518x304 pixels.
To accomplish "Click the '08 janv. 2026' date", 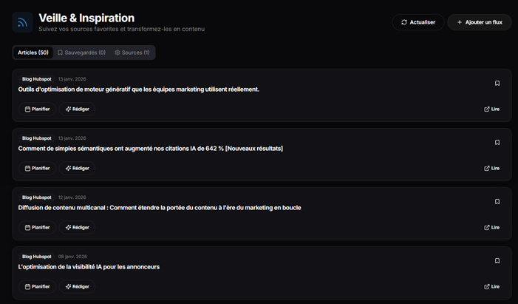I will (72, 257).
